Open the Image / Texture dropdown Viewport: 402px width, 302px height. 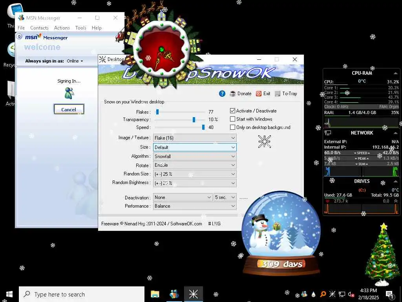(195, 138)
